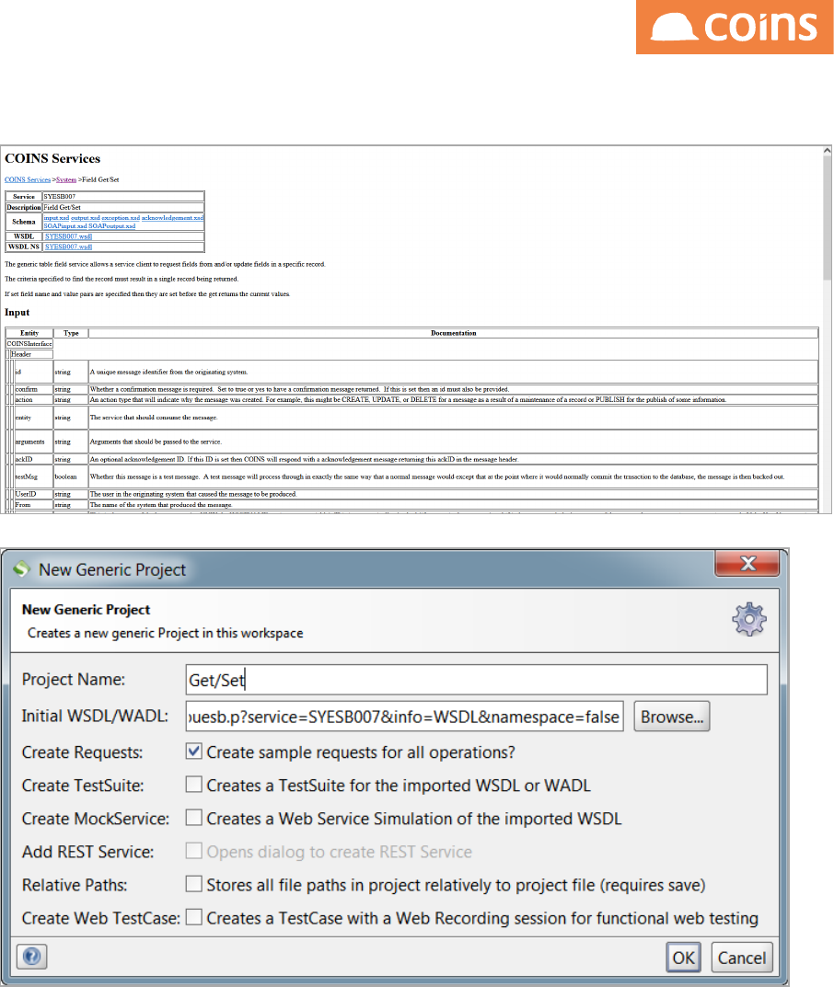Open the output.xsd schema link
Image resolution: width=834 pixels, height=987 pixels.
coord(85,218)
